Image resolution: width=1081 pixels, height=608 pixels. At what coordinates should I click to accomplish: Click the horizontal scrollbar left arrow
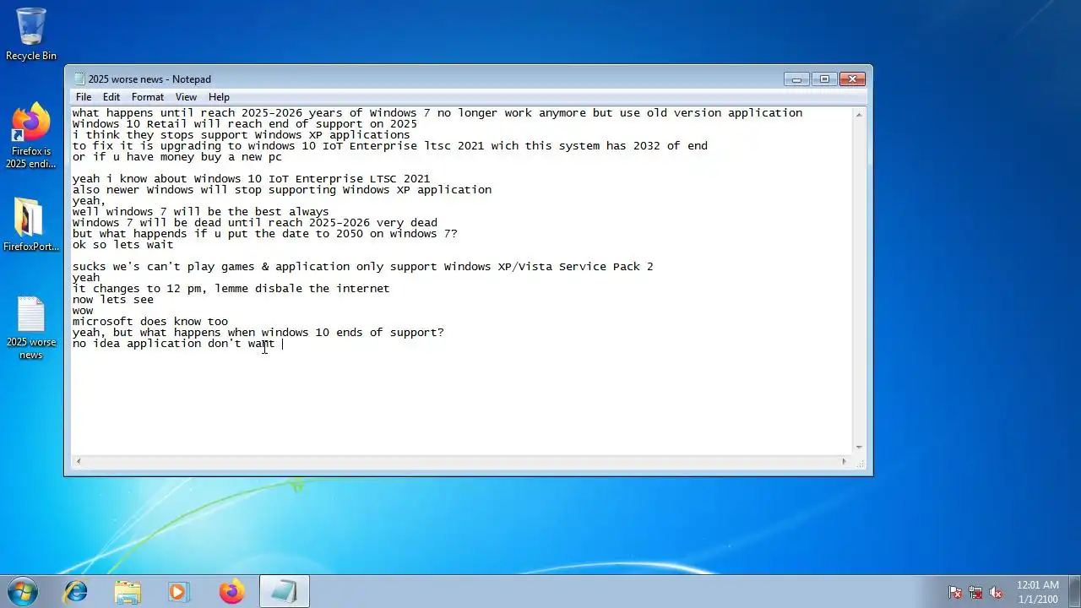[x=79, y=461]
